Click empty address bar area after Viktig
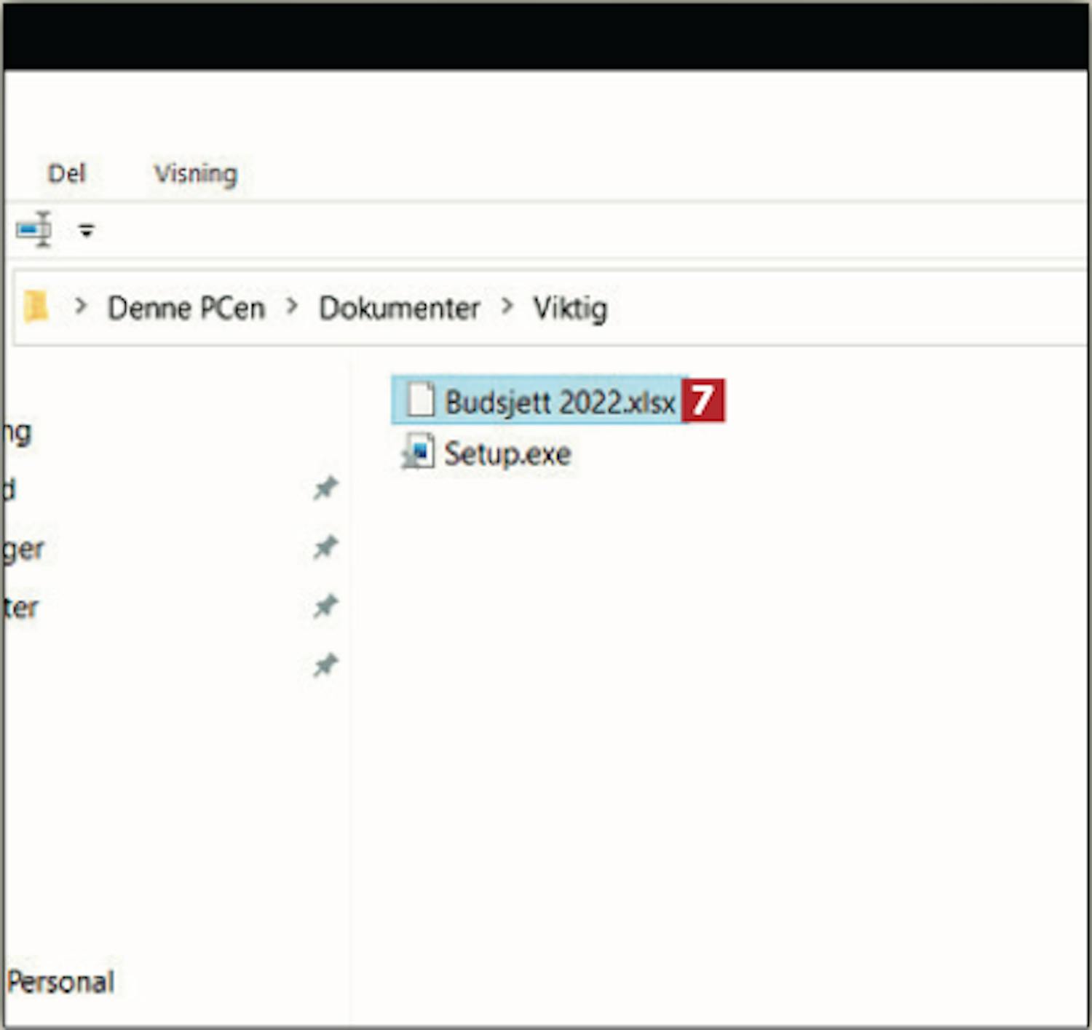1092x1030 pixels. [837, 308]
